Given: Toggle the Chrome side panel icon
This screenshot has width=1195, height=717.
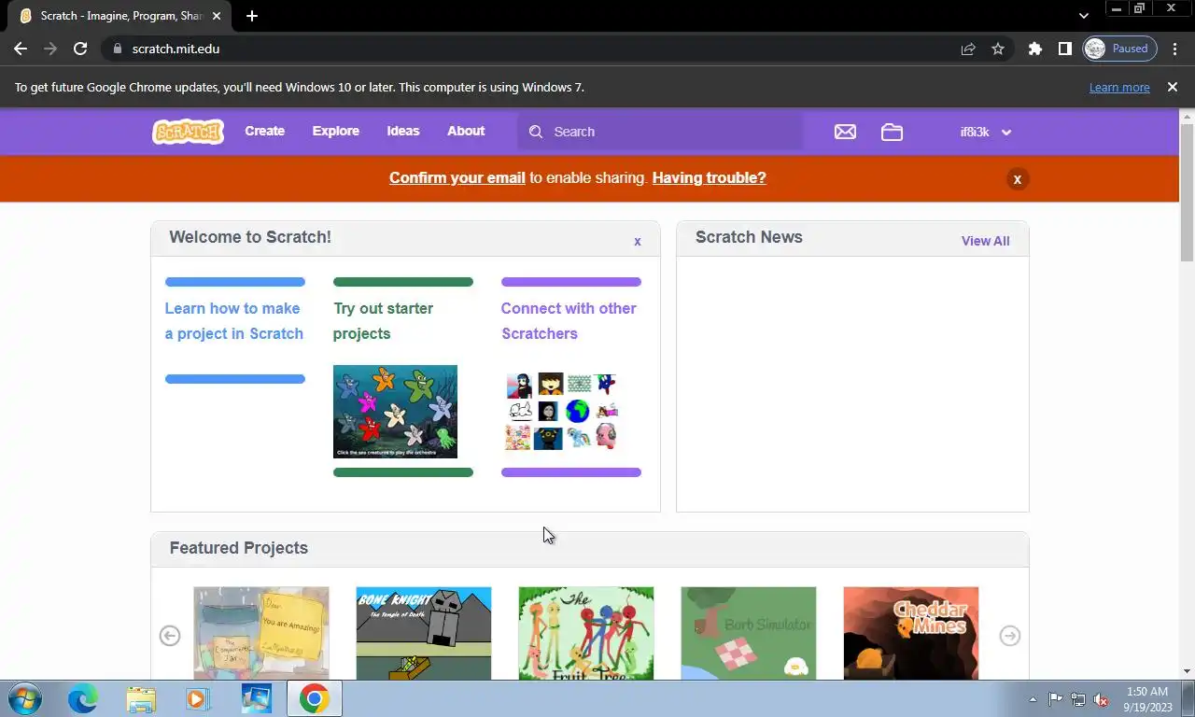Looking at the screenshot, I should pyautogui.click(x=1064, y=49).
